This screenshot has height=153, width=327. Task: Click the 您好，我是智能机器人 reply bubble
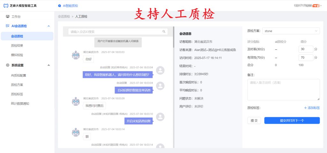click(118, 74)
